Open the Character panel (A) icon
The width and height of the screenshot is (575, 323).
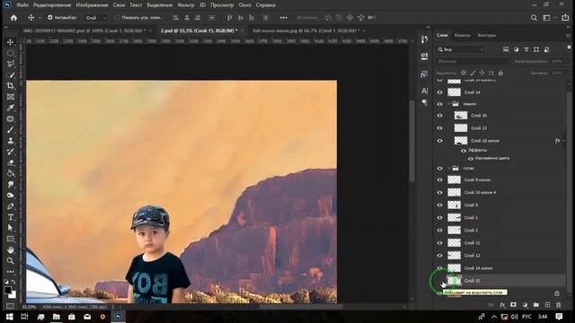pos(424,91)
